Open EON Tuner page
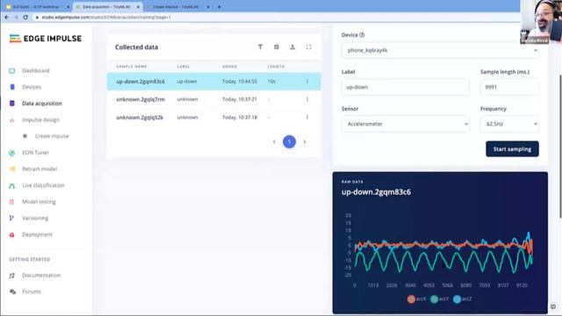 [35, 153]
